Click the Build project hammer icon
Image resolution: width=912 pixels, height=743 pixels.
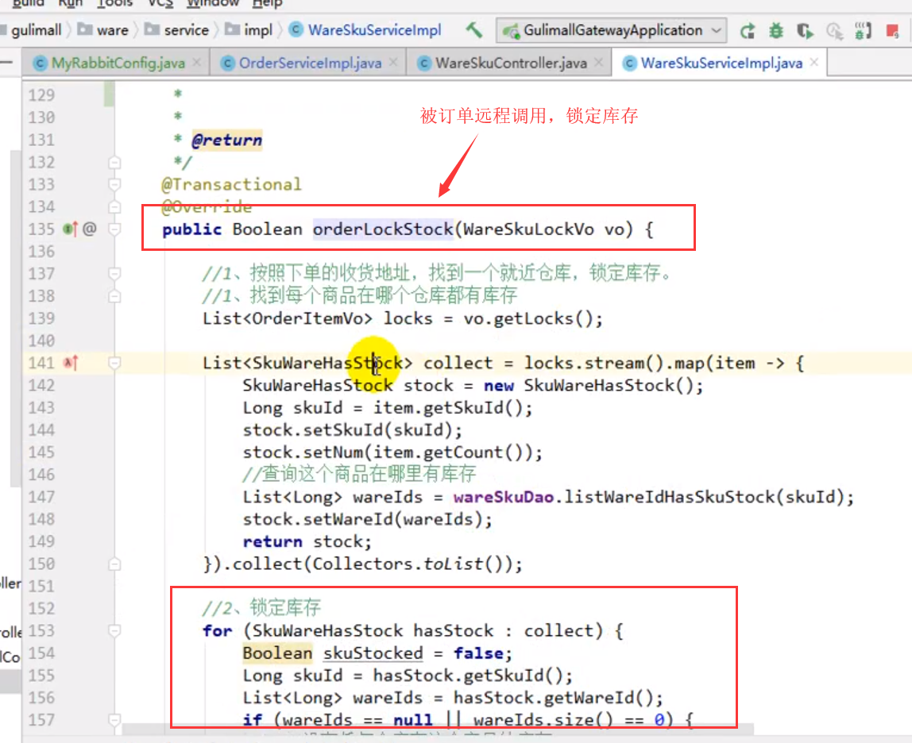coord(474,30)
